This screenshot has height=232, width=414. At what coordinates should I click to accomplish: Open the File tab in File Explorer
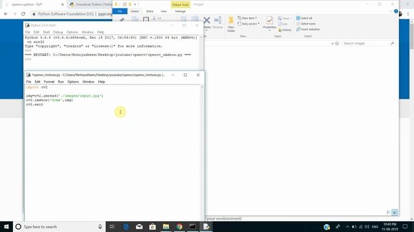pos(120,12)
